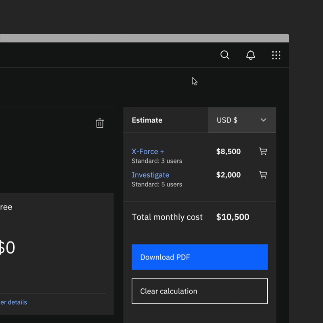Viewport: 323px width, 323px height.
Task: Open the X-Force + product link
Action: 148,152
